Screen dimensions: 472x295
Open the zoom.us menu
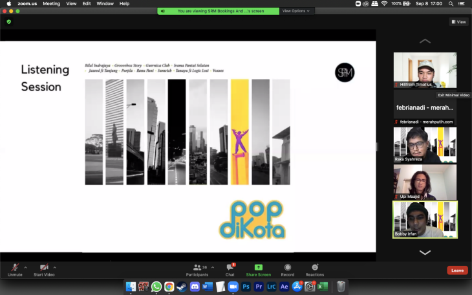tap(27, 4)
